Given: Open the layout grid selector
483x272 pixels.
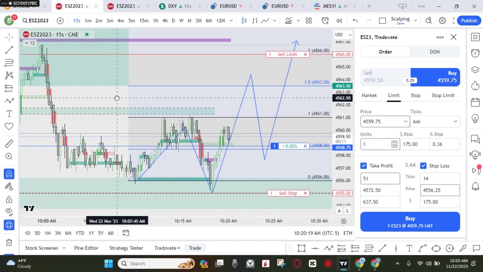Looking at the screenshot, I should click(309, 21).
